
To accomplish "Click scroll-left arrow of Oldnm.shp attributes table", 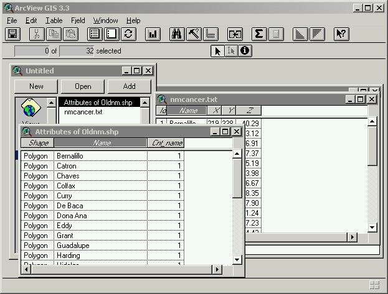I will [x=26, y=269].
